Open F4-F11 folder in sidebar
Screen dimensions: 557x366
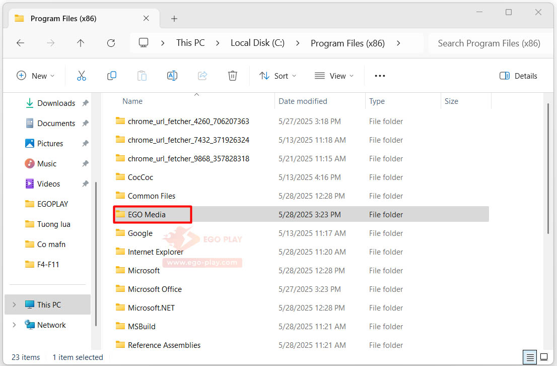[x=48, y=265]
